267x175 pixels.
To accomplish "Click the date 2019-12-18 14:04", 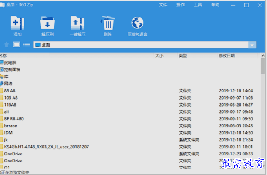I will (x=236, y=91).
